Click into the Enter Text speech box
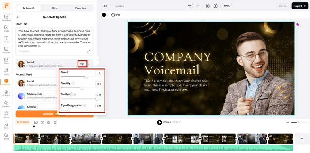This screenshot has width=310, height=153. click(54, 41)
